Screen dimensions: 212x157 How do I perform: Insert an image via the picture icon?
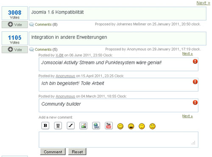(84, 126)
